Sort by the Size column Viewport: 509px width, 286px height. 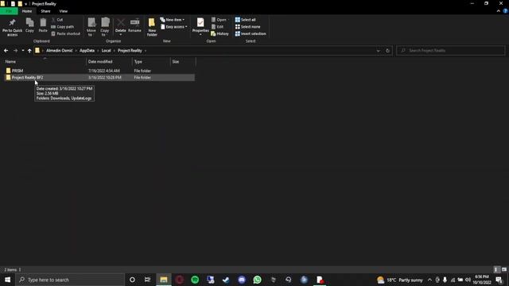(x=183, y=62)
